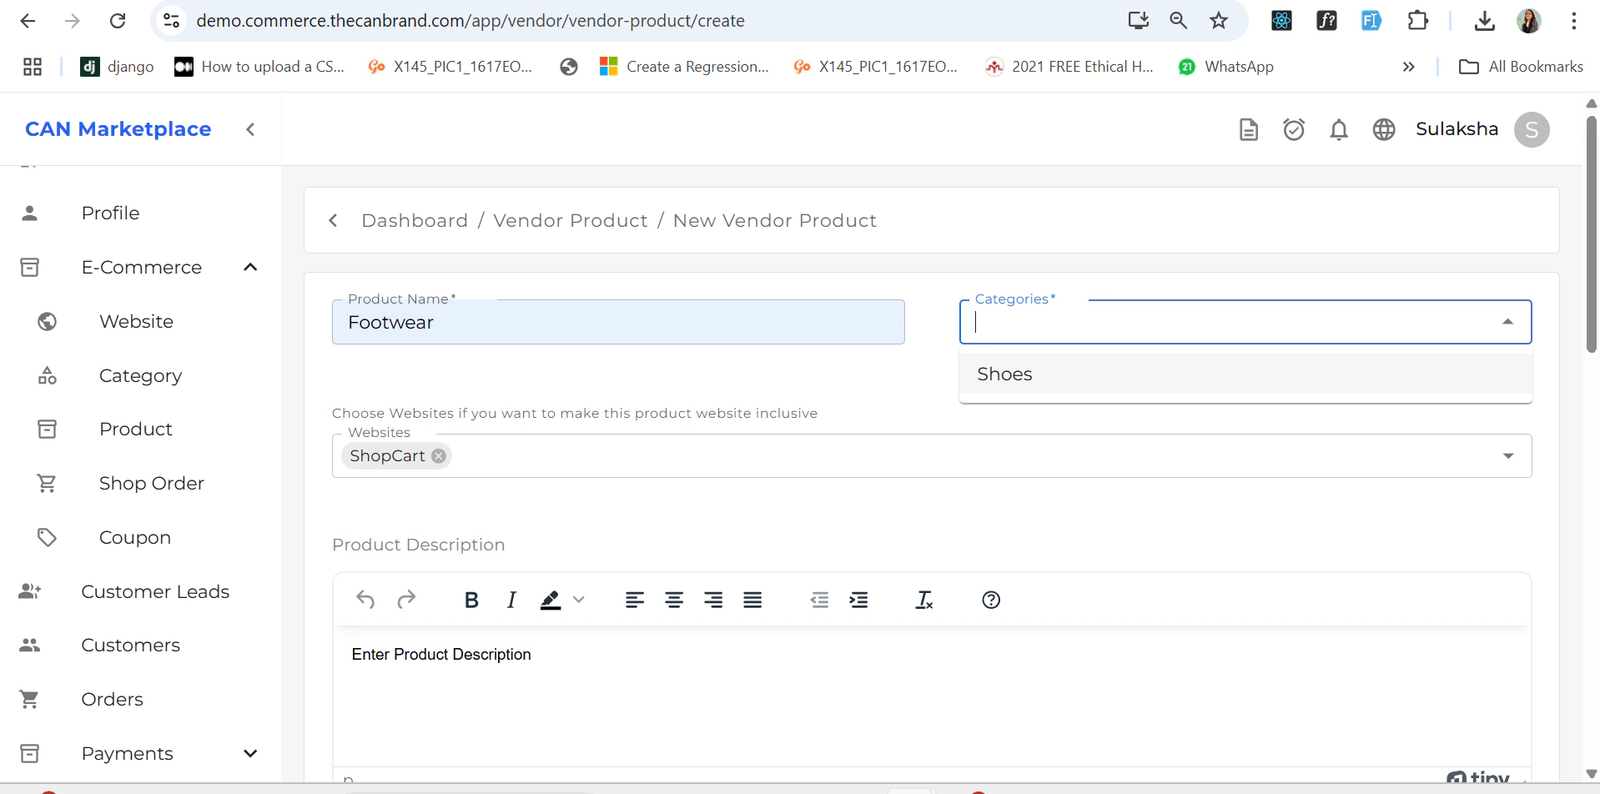Image resolution: width=1600 pixels, height=794 pixels.
Task: Install app icon in address bar
Action: coord(1138,21)
